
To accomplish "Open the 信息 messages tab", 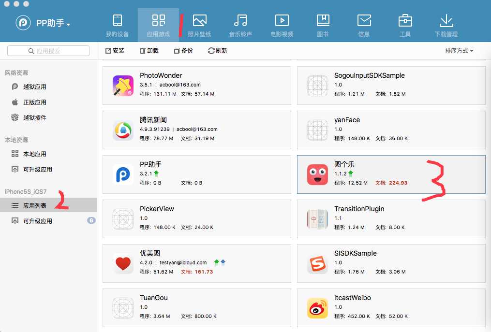I will click(364, 26).
